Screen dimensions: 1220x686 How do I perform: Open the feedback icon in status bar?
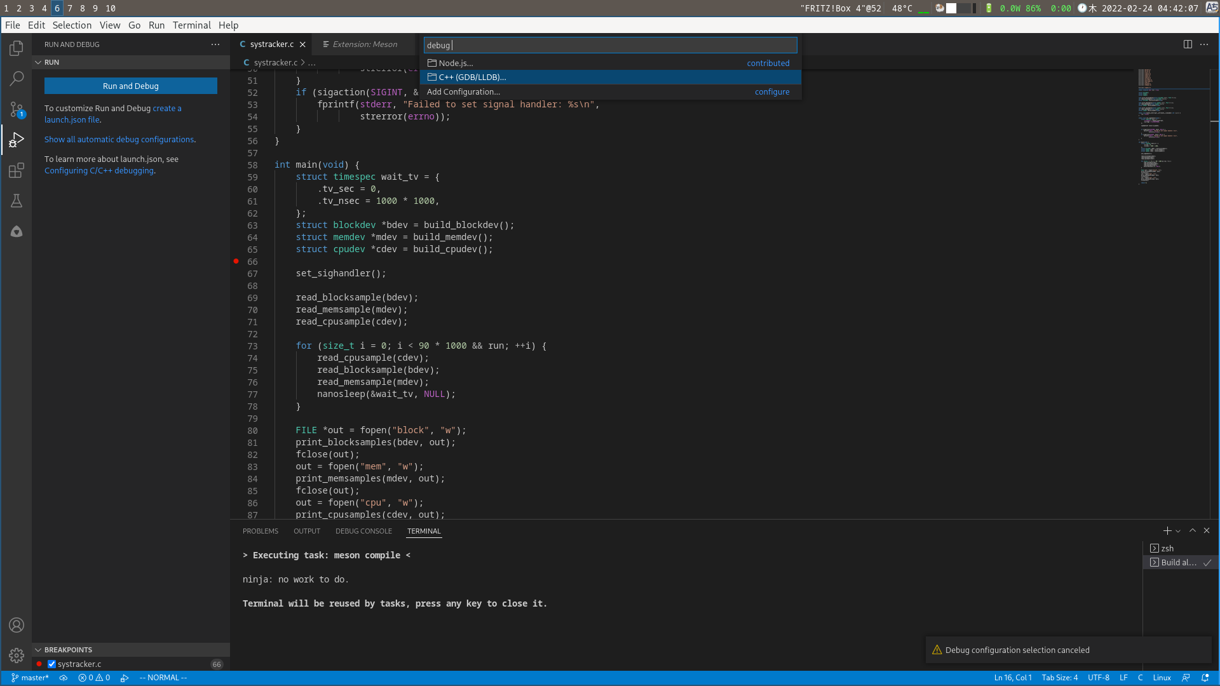(x=1186, y=678)
